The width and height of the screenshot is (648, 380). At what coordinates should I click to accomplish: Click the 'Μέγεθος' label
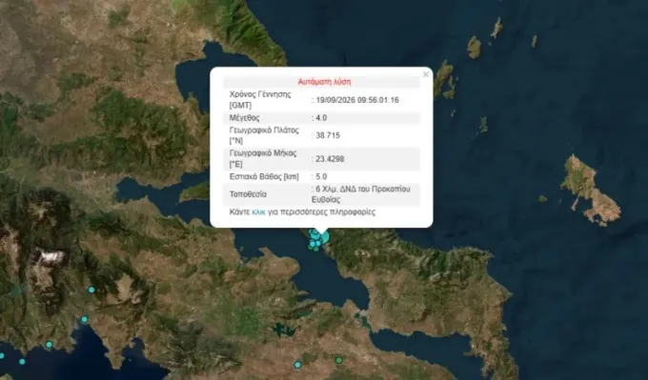pos(245,118)
